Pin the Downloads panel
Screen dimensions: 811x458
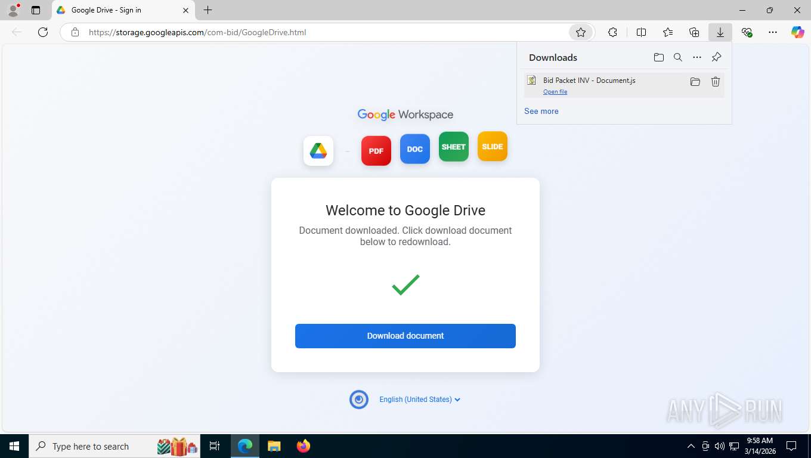coord(717,57)
